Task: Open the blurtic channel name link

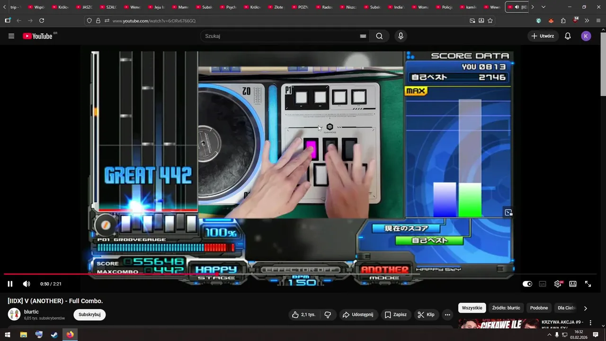Action: 31,312
